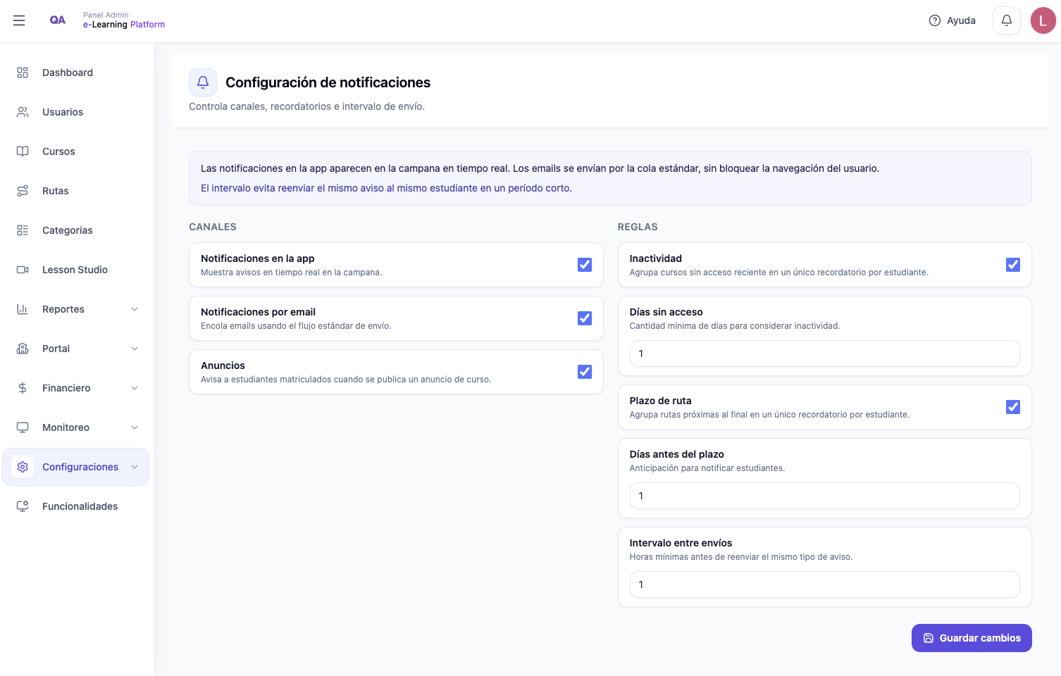Click the Lesson Studio camera icon
1061x676 pixels.
(x=23, y=270)
